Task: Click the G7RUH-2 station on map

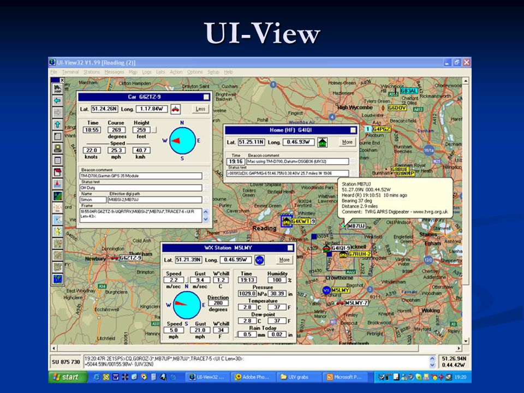Action: coord(343,255)
